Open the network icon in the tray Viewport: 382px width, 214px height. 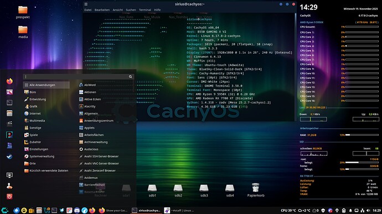[362, 210]
